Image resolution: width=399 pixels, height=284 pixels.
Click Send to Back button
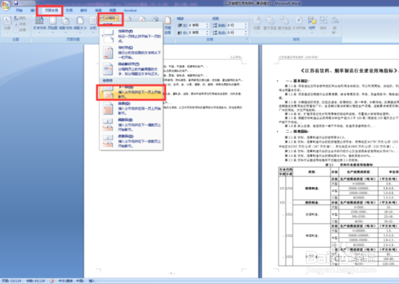click(284, 25)
